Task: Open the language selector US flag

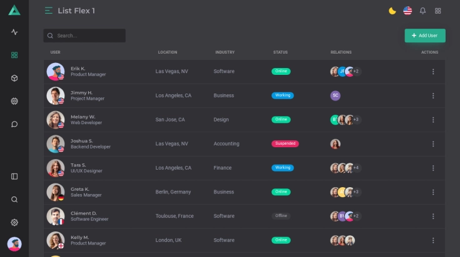Action: coord(407,11)
